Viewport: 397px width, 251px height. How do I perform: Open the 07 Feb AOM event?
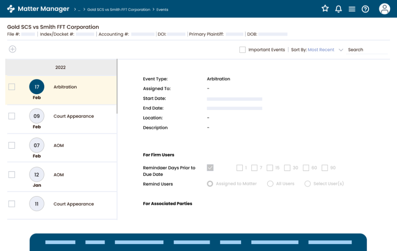click(x=58, y=146)
